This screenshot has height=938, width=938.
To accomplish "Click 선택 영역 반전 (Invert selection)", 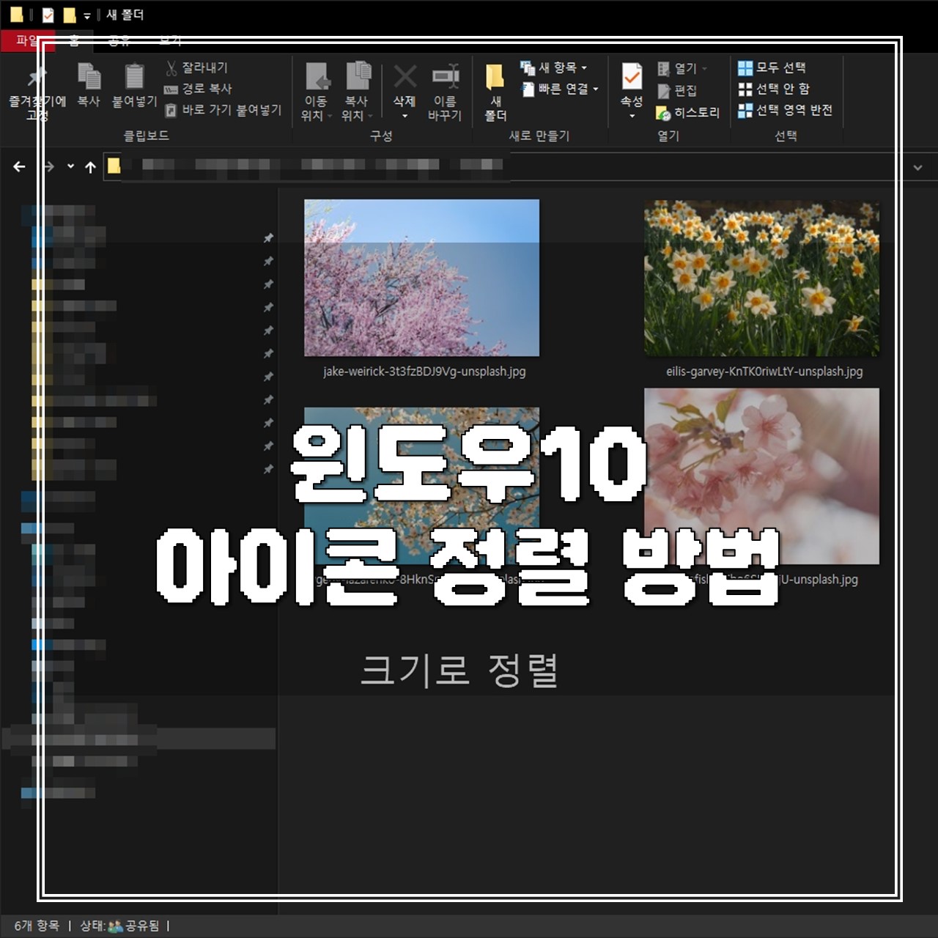I will coord(785,110).
